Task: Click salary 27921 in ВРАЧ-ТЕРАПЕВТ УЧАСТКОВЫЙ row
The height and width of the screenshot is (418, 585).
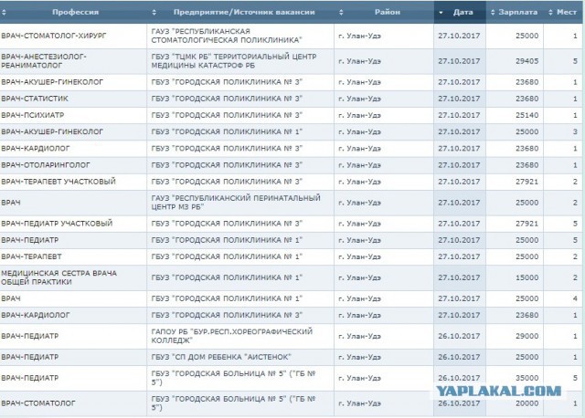Action: pyautogui.click(x=526, y=182)
